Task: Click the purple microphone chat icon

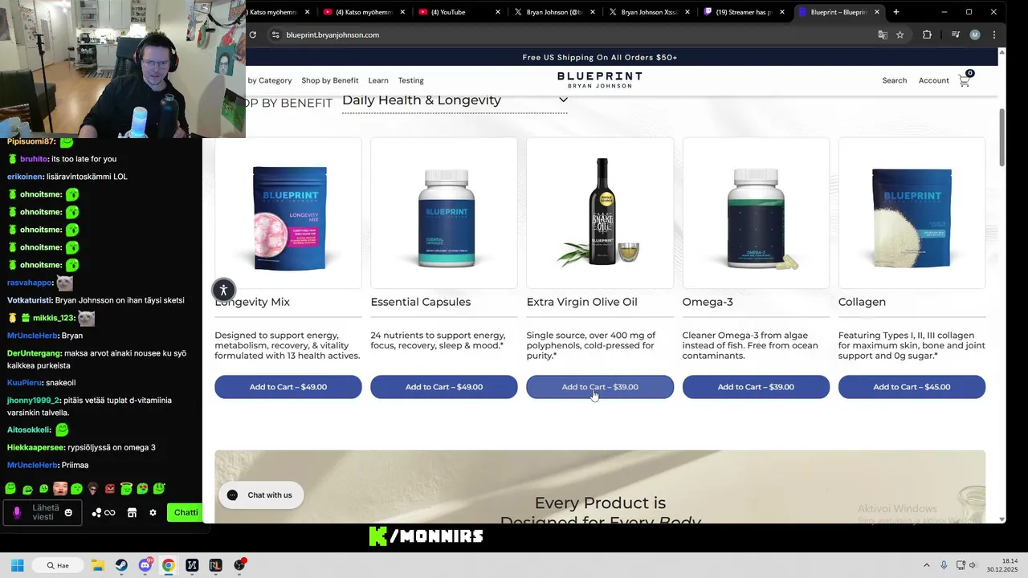Action: click(x=17, y=513)
